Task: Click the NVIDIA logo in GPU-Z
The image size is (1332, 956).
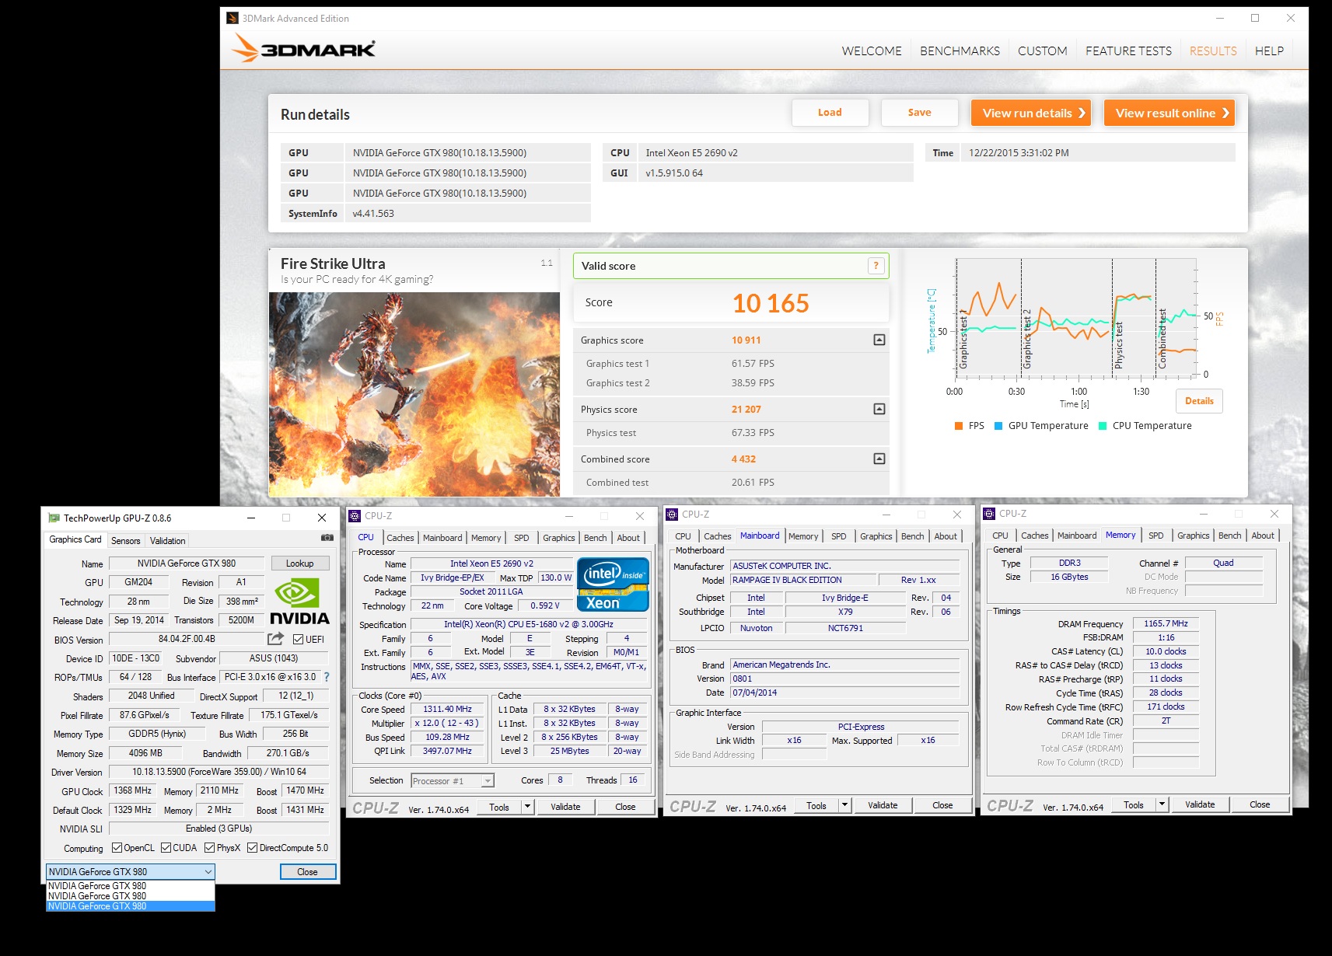Action: (299, 602)
